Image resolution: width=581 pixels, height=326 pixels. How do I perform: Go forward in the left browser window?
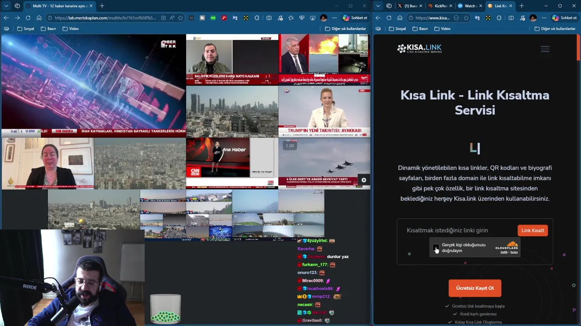click(x=17, y=18)
